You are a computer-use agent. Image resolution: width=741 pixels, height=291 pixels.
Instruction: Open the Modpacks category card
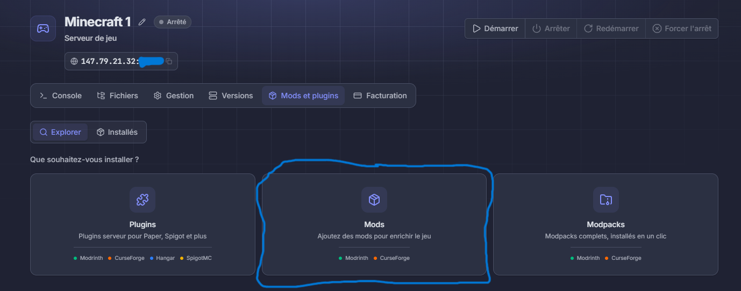(606, 224)
